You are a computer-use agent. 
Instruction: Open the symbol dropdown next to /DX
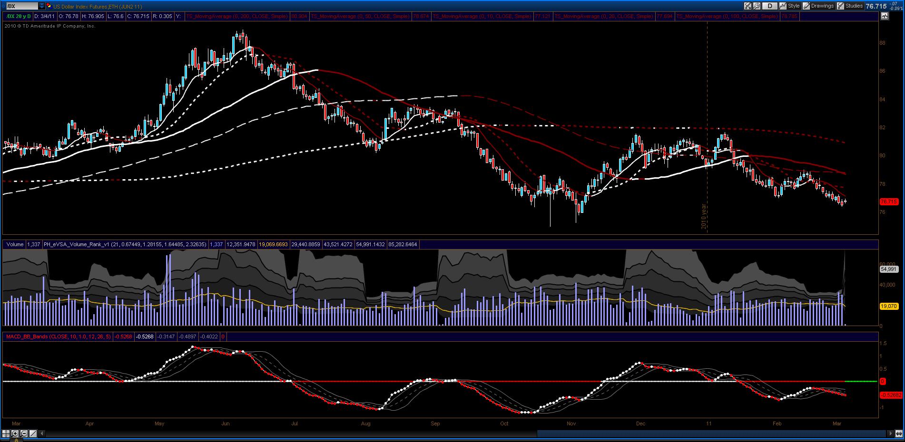(42, 6)
